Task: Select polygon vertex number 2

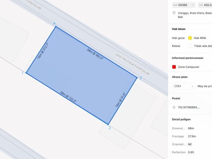Action: pyautogui.click(x=108, y=124)
